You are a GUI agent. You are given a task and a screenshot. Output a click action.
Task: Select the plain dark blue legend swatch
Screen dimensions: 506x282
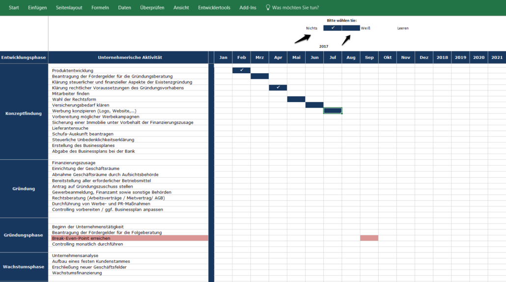tap(351, 28)
